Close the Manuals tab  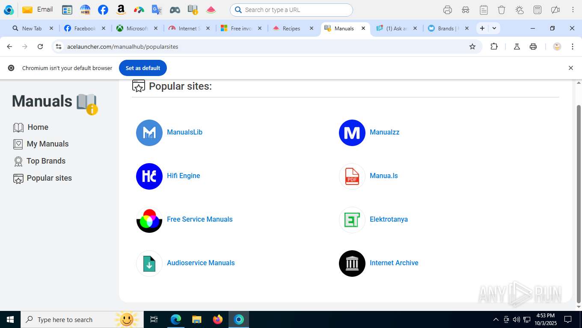pyautogui.click(x=363, y=29)
